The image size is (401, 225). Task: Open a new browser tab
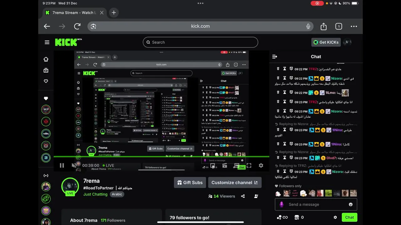point(114,12)
